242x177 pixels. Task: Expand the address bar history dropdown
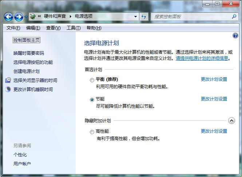(135, 16)
